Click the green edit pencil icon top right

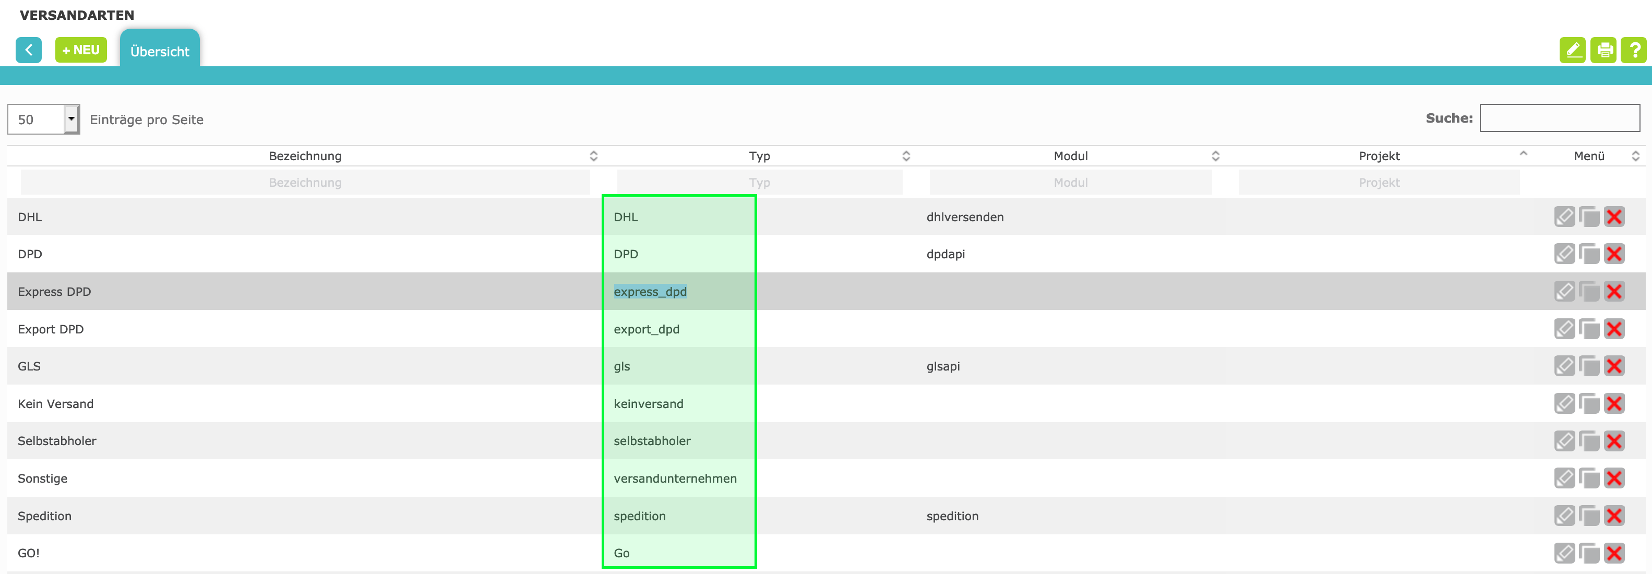pyautogui.click(x=1572, y=50)
